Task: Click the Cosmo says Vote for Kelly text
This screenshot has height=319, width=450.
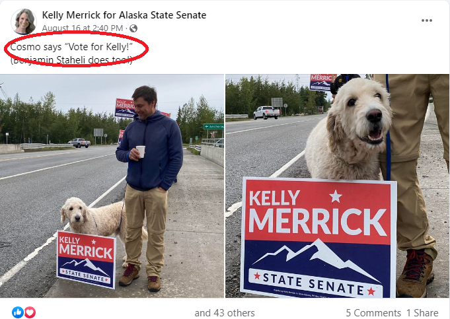Action: (71, 47)
